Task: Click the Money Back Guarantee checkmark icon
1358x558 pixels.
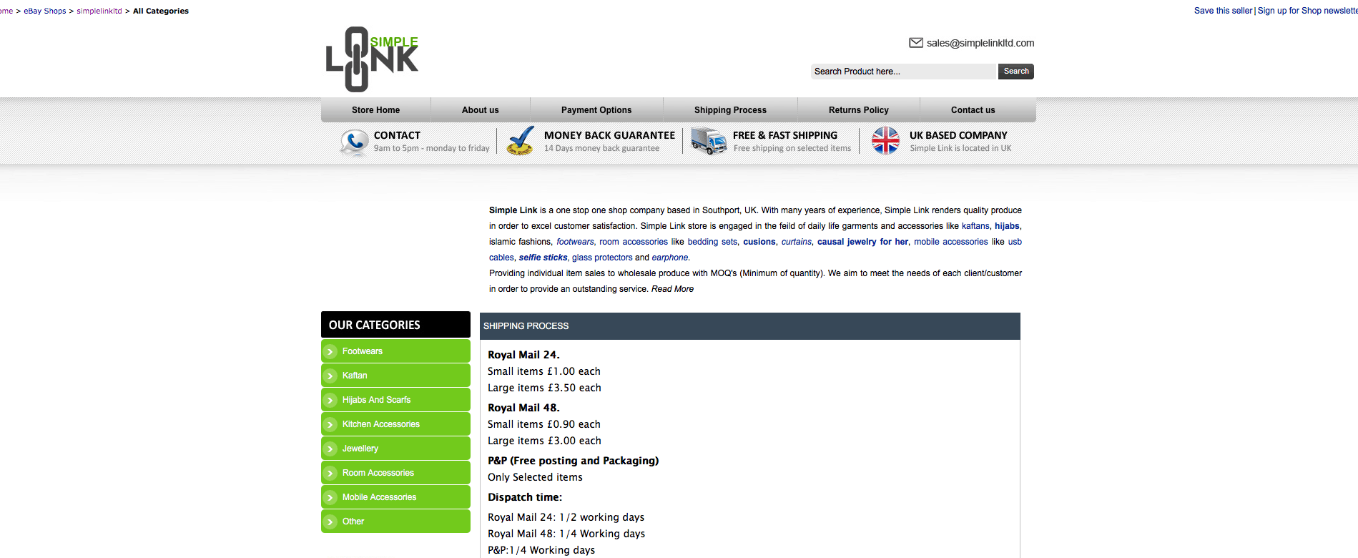Action: 520,141
